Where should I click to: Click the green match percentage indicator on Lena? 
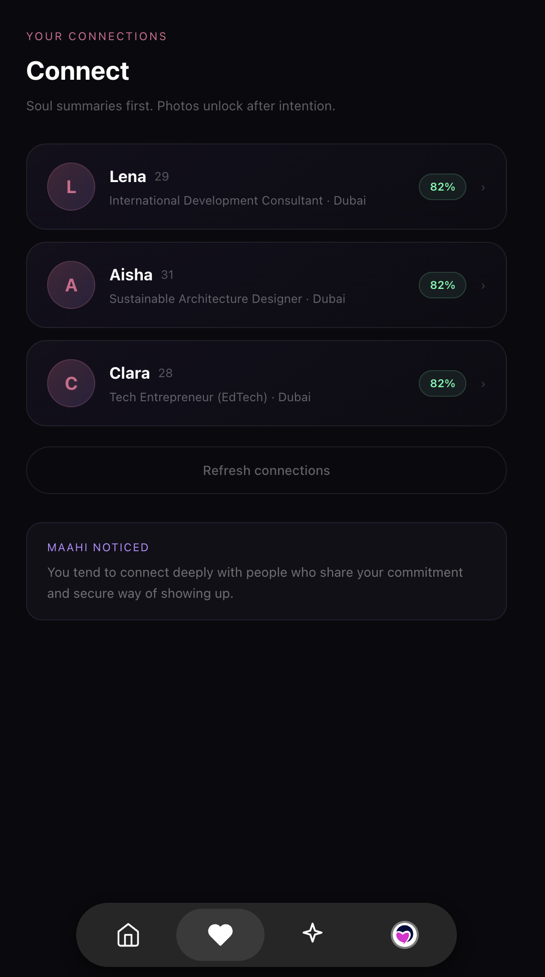pos(442,187)
